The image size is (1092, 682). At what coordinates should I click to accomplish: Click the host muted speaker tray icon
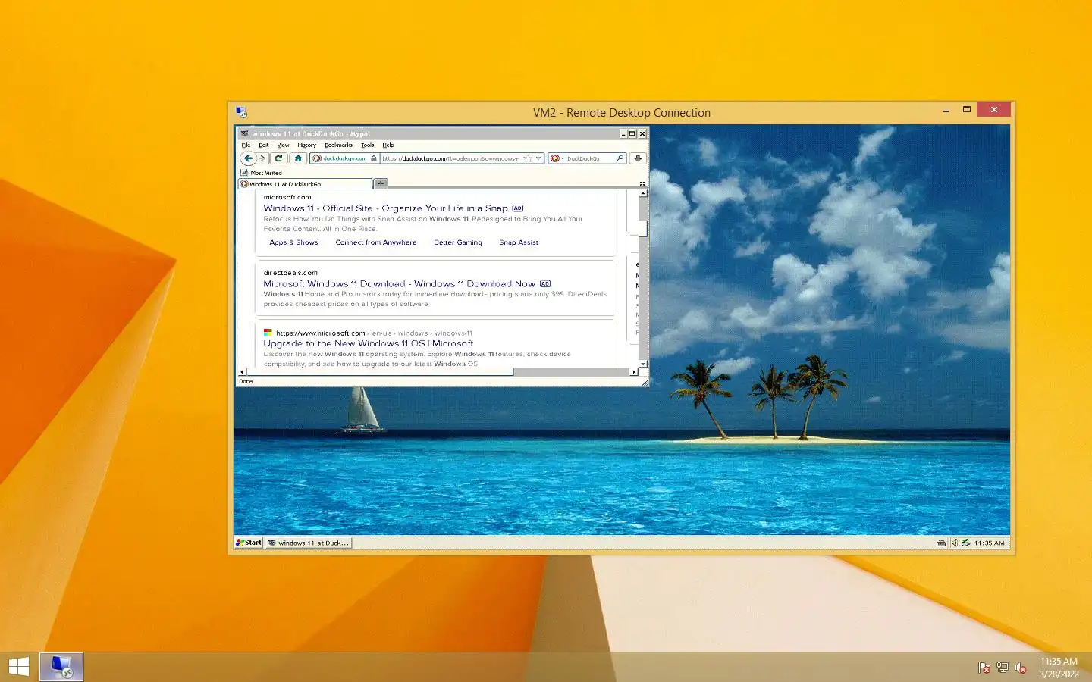tap(1021, 668)
